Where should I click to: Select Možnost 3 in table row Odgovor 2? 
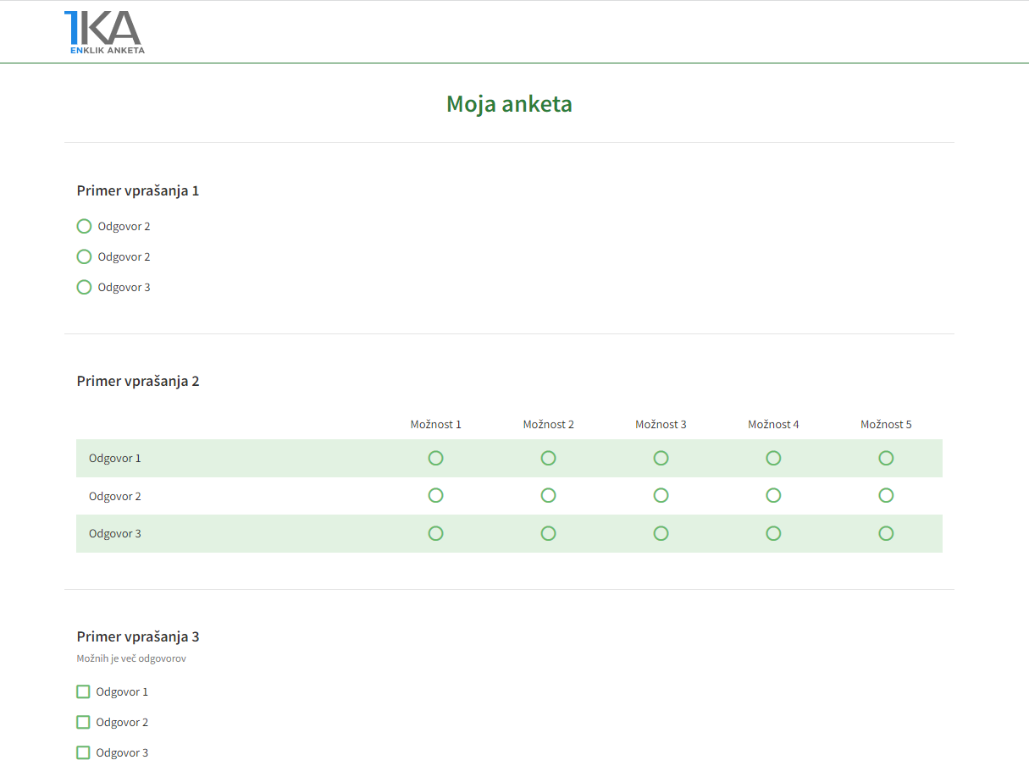coord(661,495)
